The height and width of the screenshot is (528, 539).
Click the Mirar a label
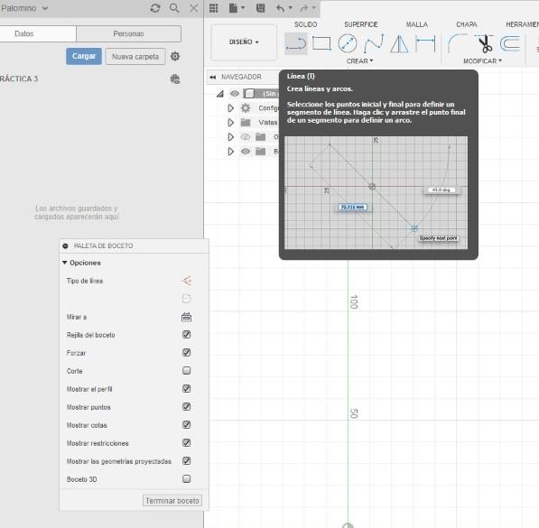coord(77,317)
